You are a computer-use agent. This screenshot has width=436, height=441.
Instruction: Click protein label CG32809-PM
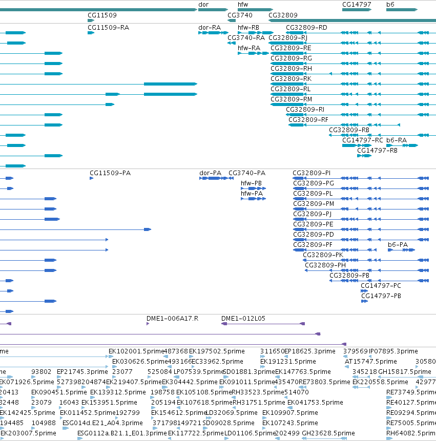(314, 204)
